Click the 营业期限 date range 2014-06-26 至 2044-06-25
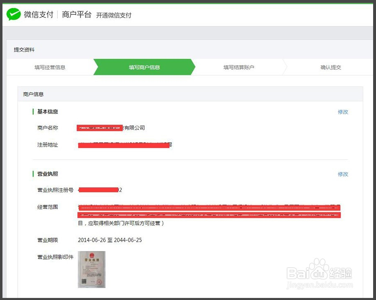Viewport: 376px width, 300px height. [110, 240]
